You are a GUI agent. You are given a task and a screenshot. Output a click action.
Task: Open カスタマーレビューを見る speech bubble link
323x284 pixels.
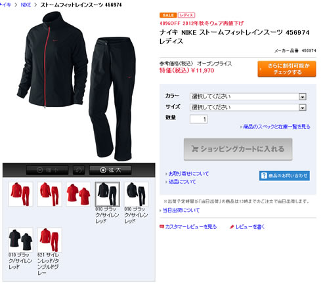[x=188, y=227]
